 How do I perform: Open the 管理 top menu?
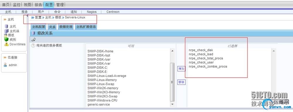60,5
